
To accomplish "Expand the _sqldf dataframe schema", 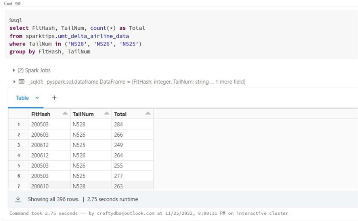I will (14, 82).
